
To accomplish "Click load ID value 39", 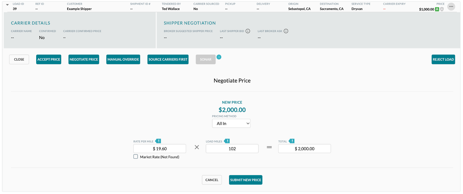I will [x=15, y=9].
